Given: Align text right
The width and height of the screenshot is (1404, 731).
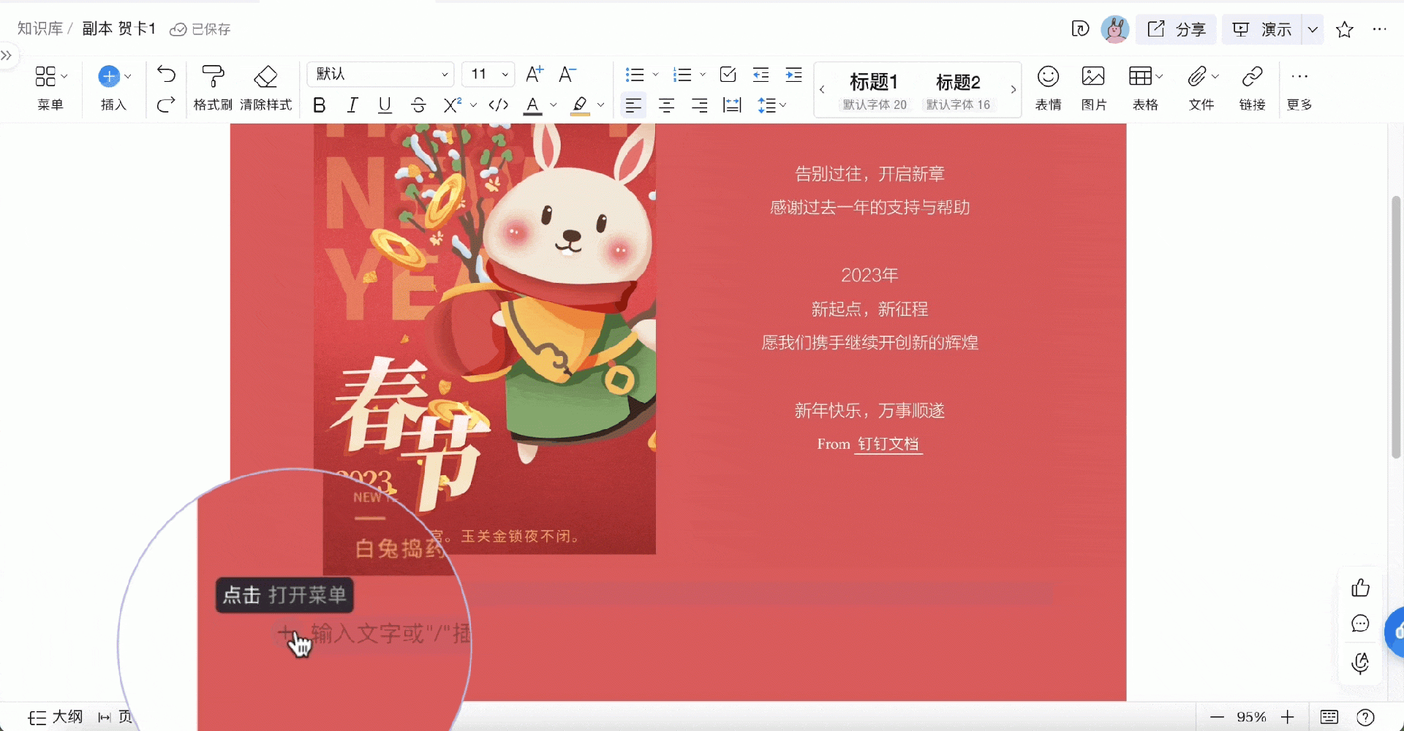Looking at the screenshot, I should click(x=699, y=105).
